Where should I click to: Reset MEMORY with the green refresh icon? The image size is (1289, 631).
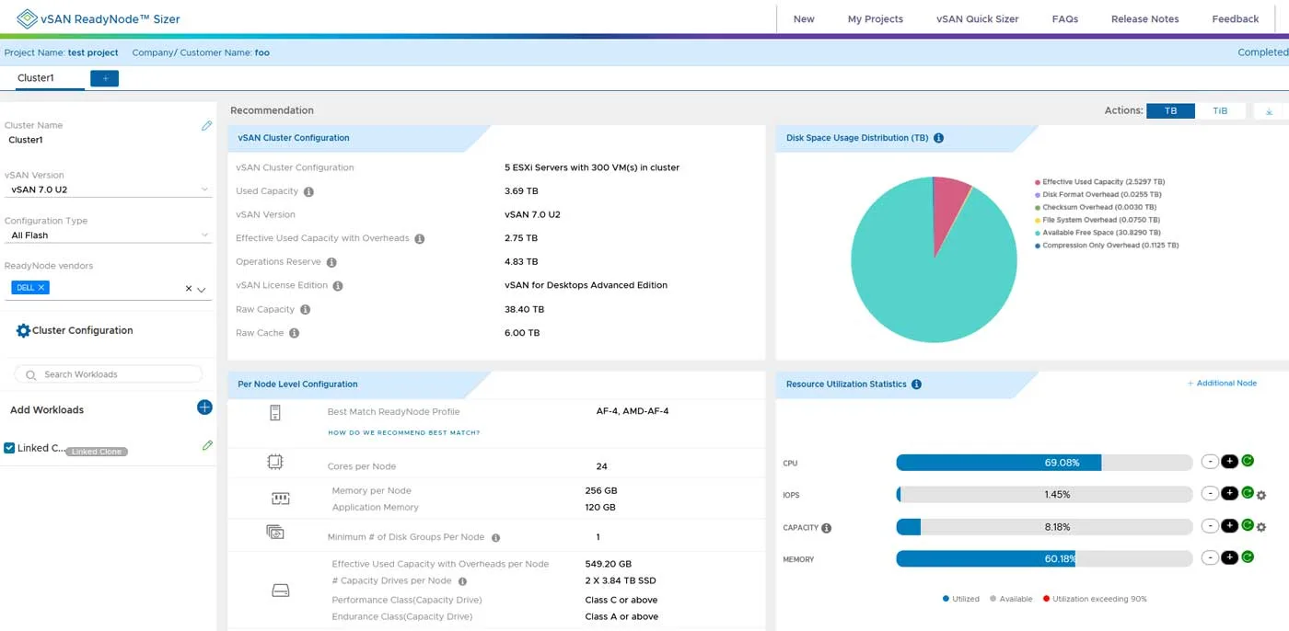[x=1248, y=556]
